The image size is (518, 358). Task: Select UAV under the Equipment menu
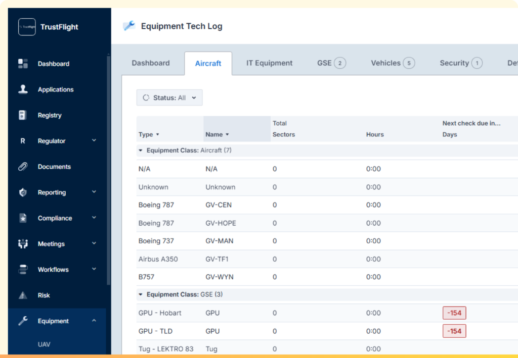pyautogui.click(x=44, y=344)
